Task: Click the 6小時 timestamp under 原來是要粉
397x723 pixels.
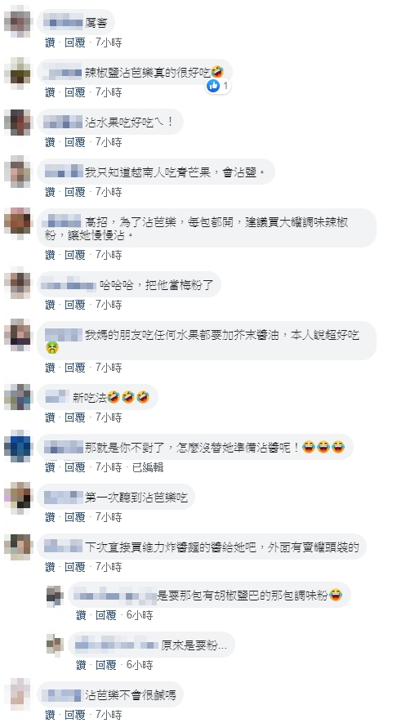Action: [x=140, y=665]
